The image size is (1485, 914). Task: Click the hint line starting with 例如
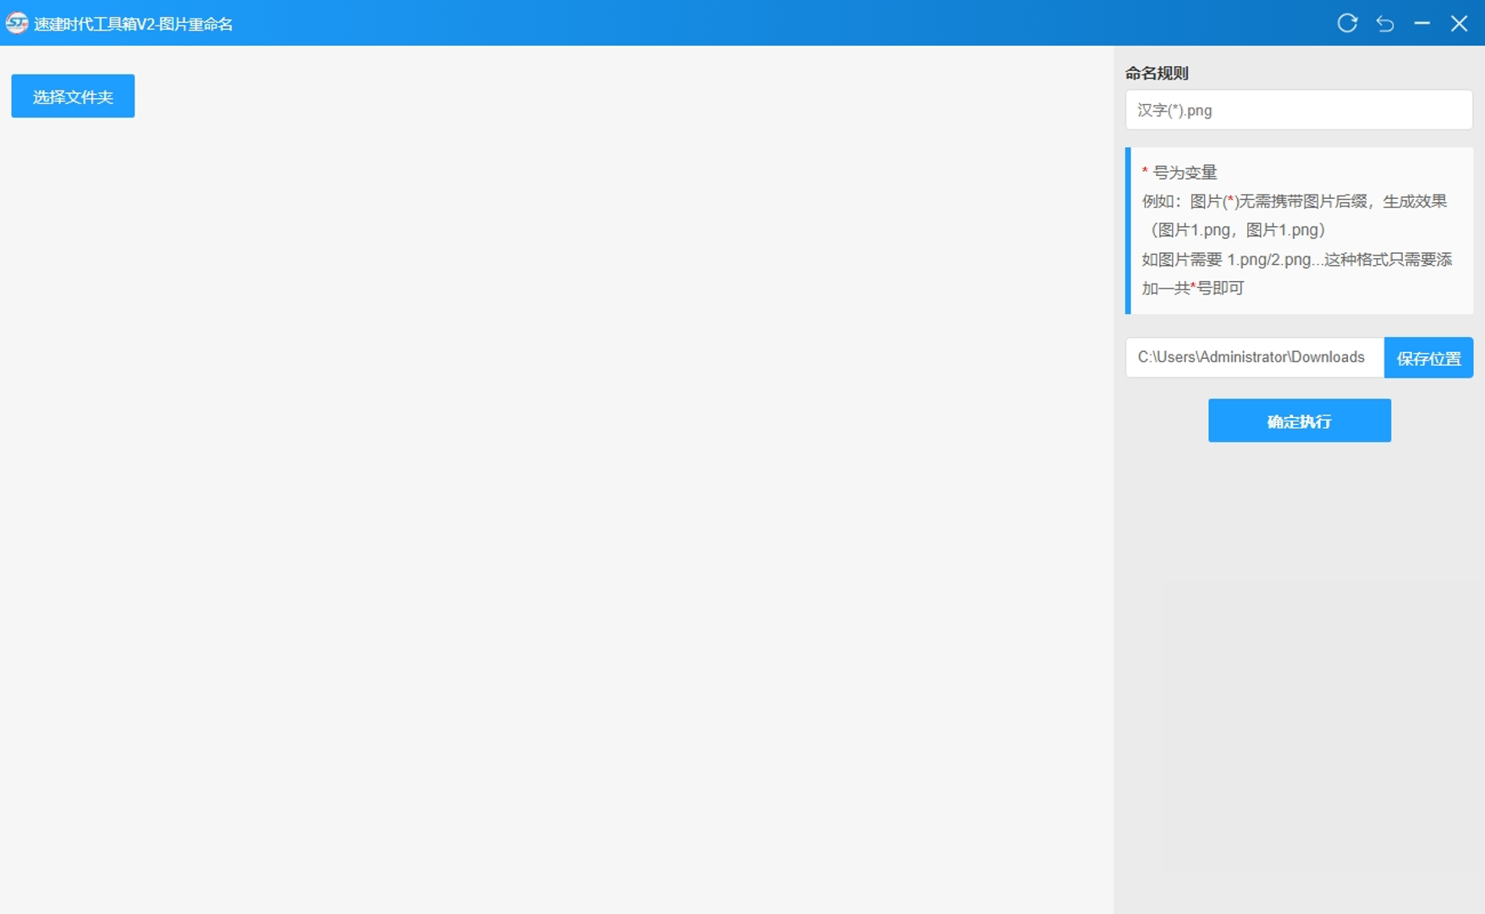coord(1294,201)
